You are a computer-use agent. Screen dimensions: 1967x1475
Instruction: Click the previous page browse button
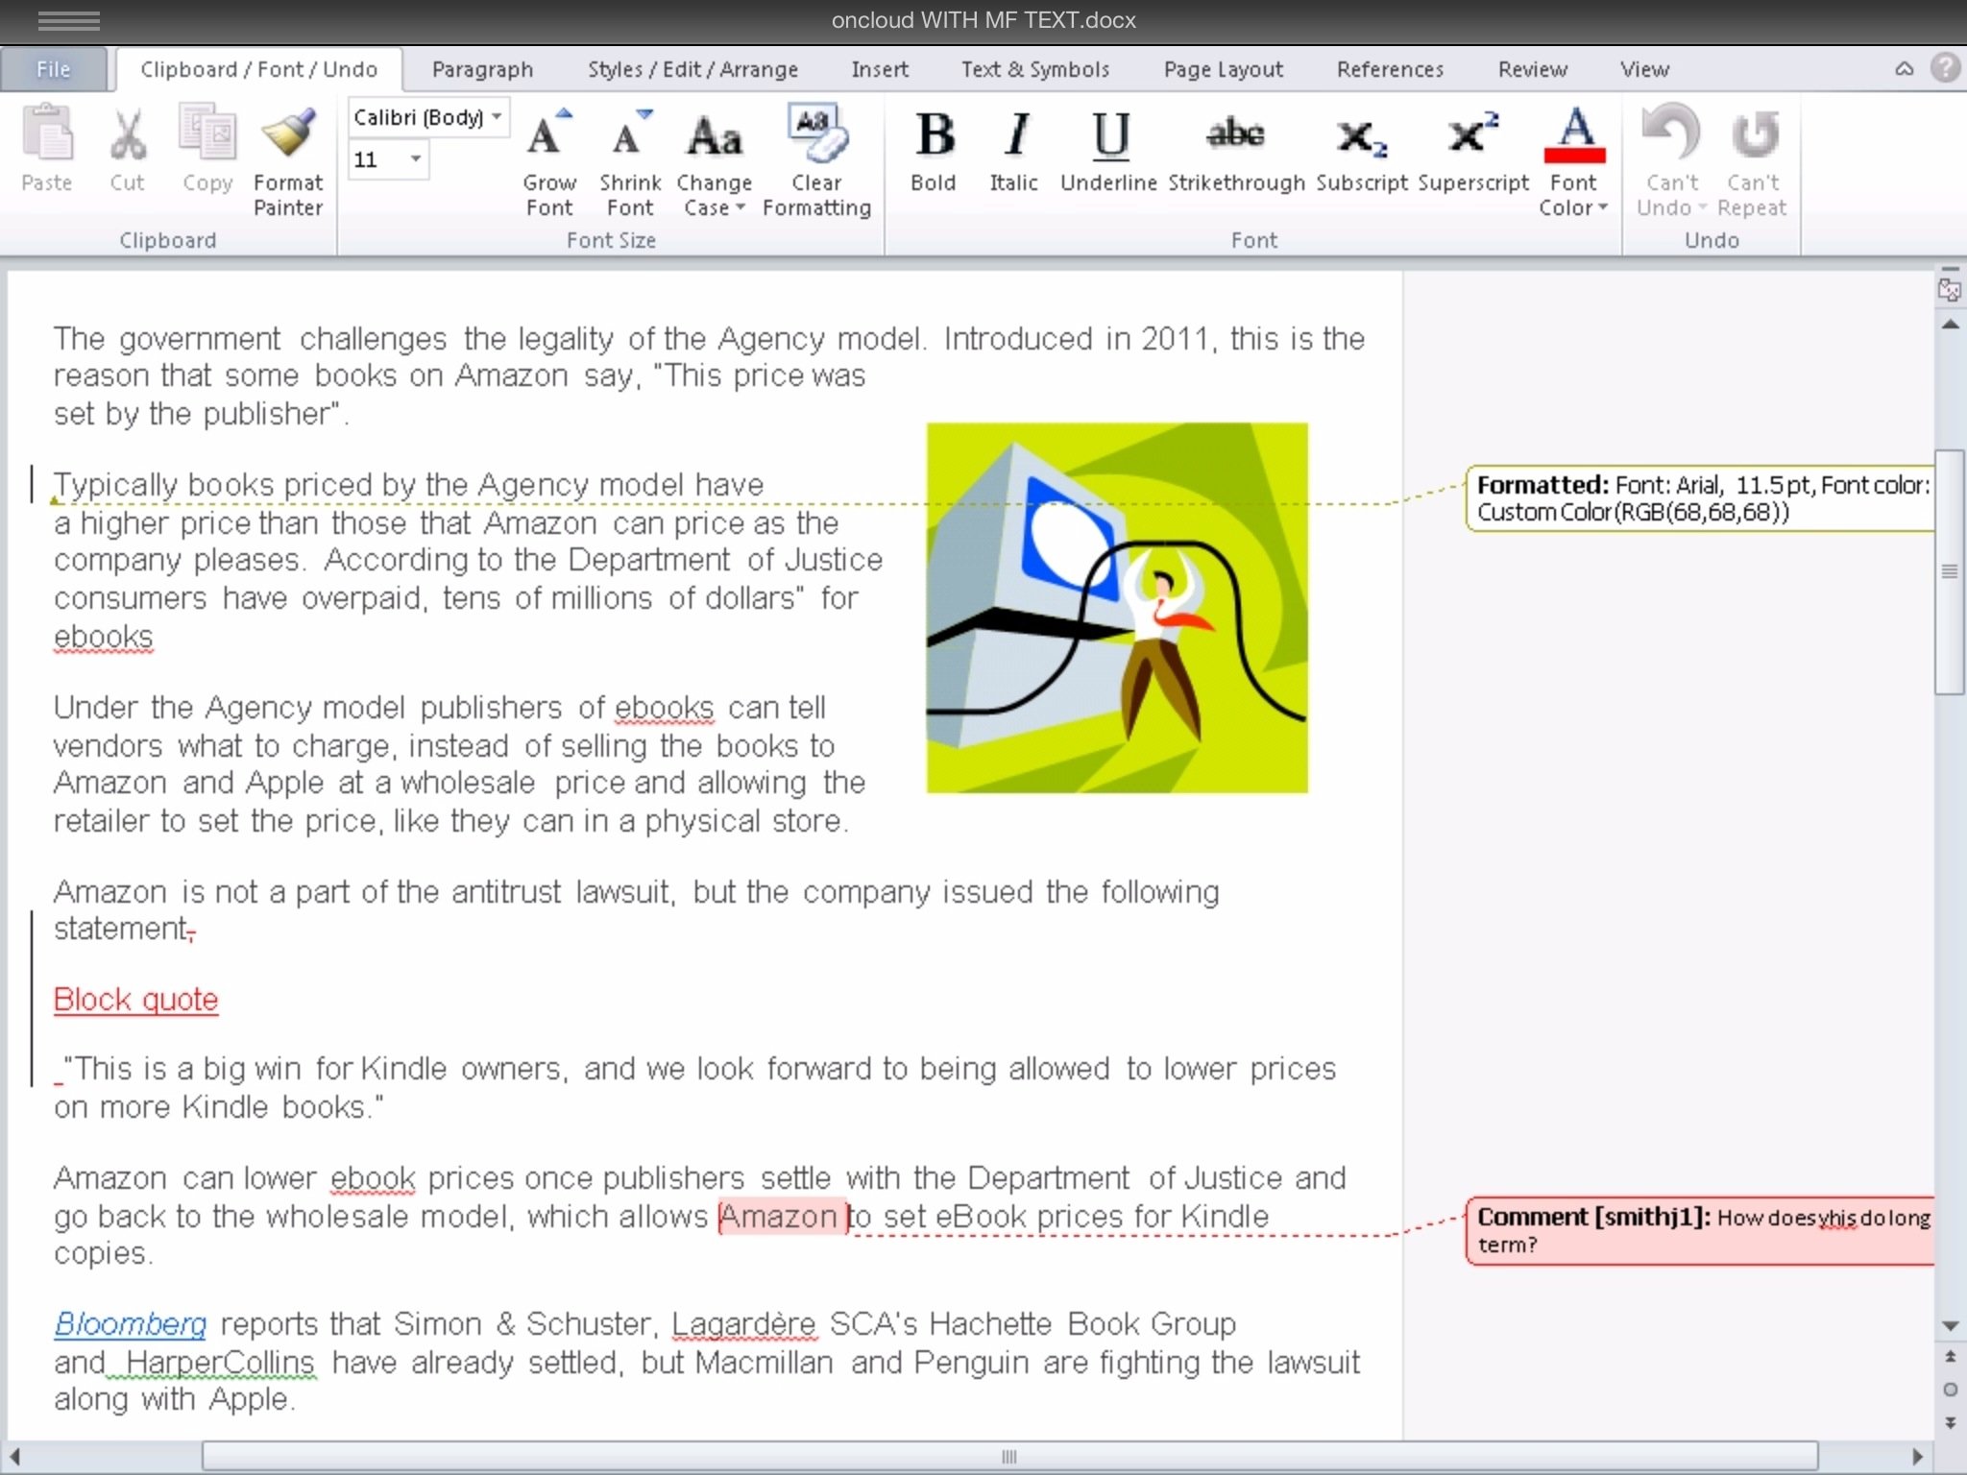click(x=1950, y=1357)
